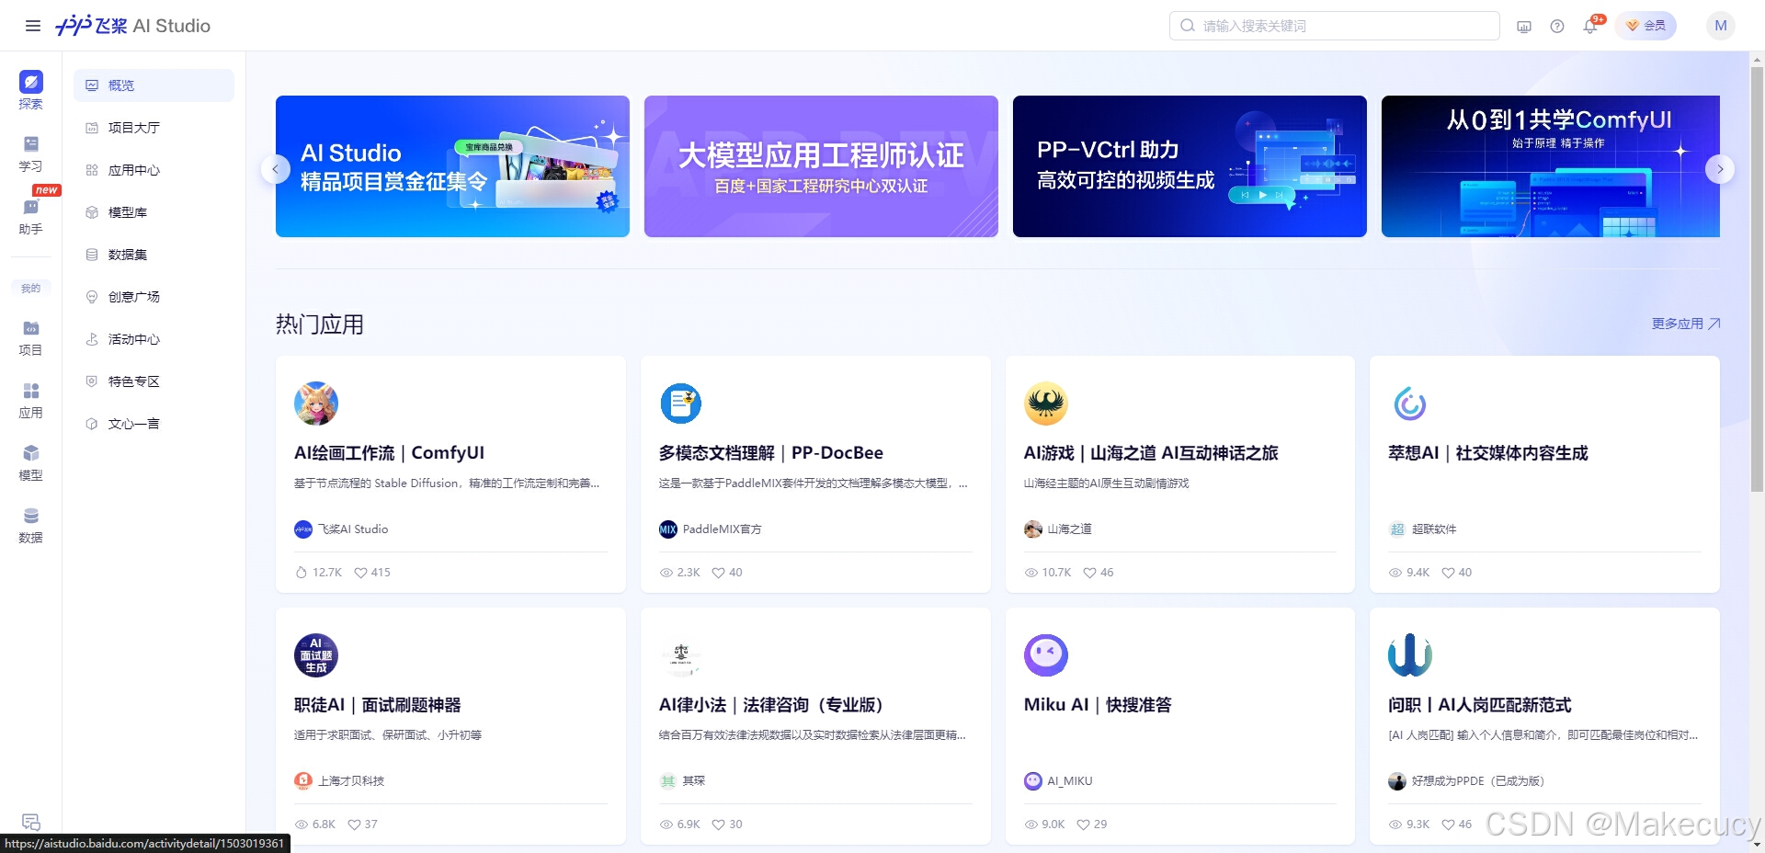This screenshot has width=1765, height=853.
Task: Click the 会员 membership button
Action: tap(1645, 26)
